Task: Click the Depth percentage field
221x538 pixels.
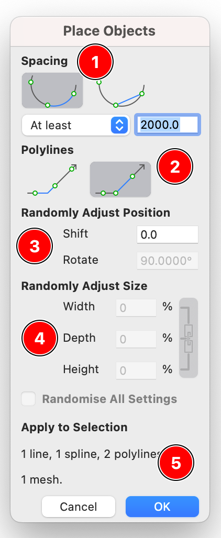Action: pyautogui.click(x=136, y=339)
